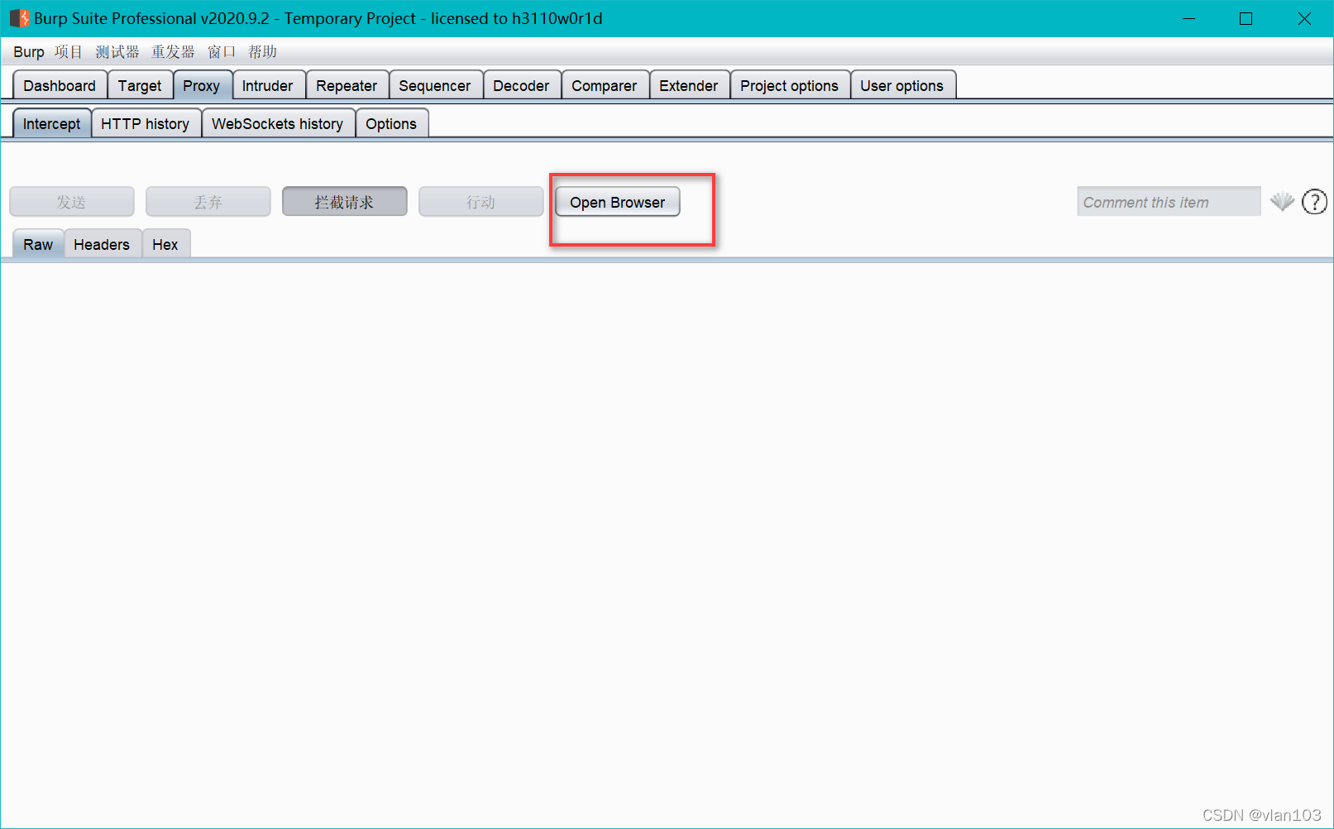The image size is (1334, 829).
Task: Click the Comment this item field
Action: 1169,202
